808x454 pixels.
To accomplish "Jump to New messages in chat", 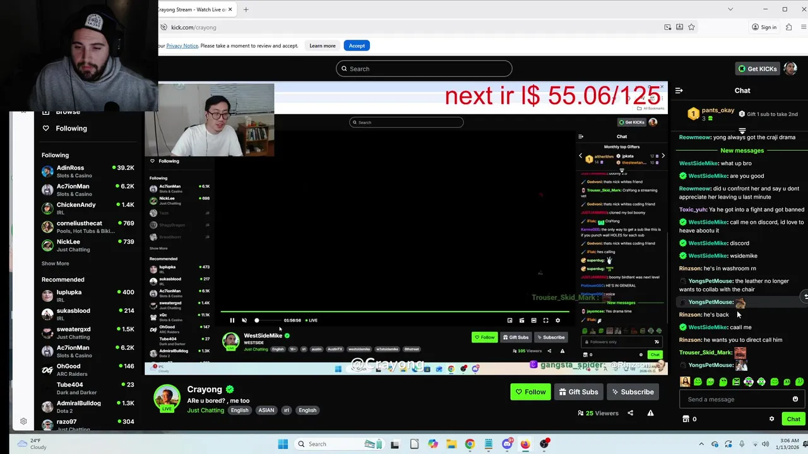I will point(742,151).
